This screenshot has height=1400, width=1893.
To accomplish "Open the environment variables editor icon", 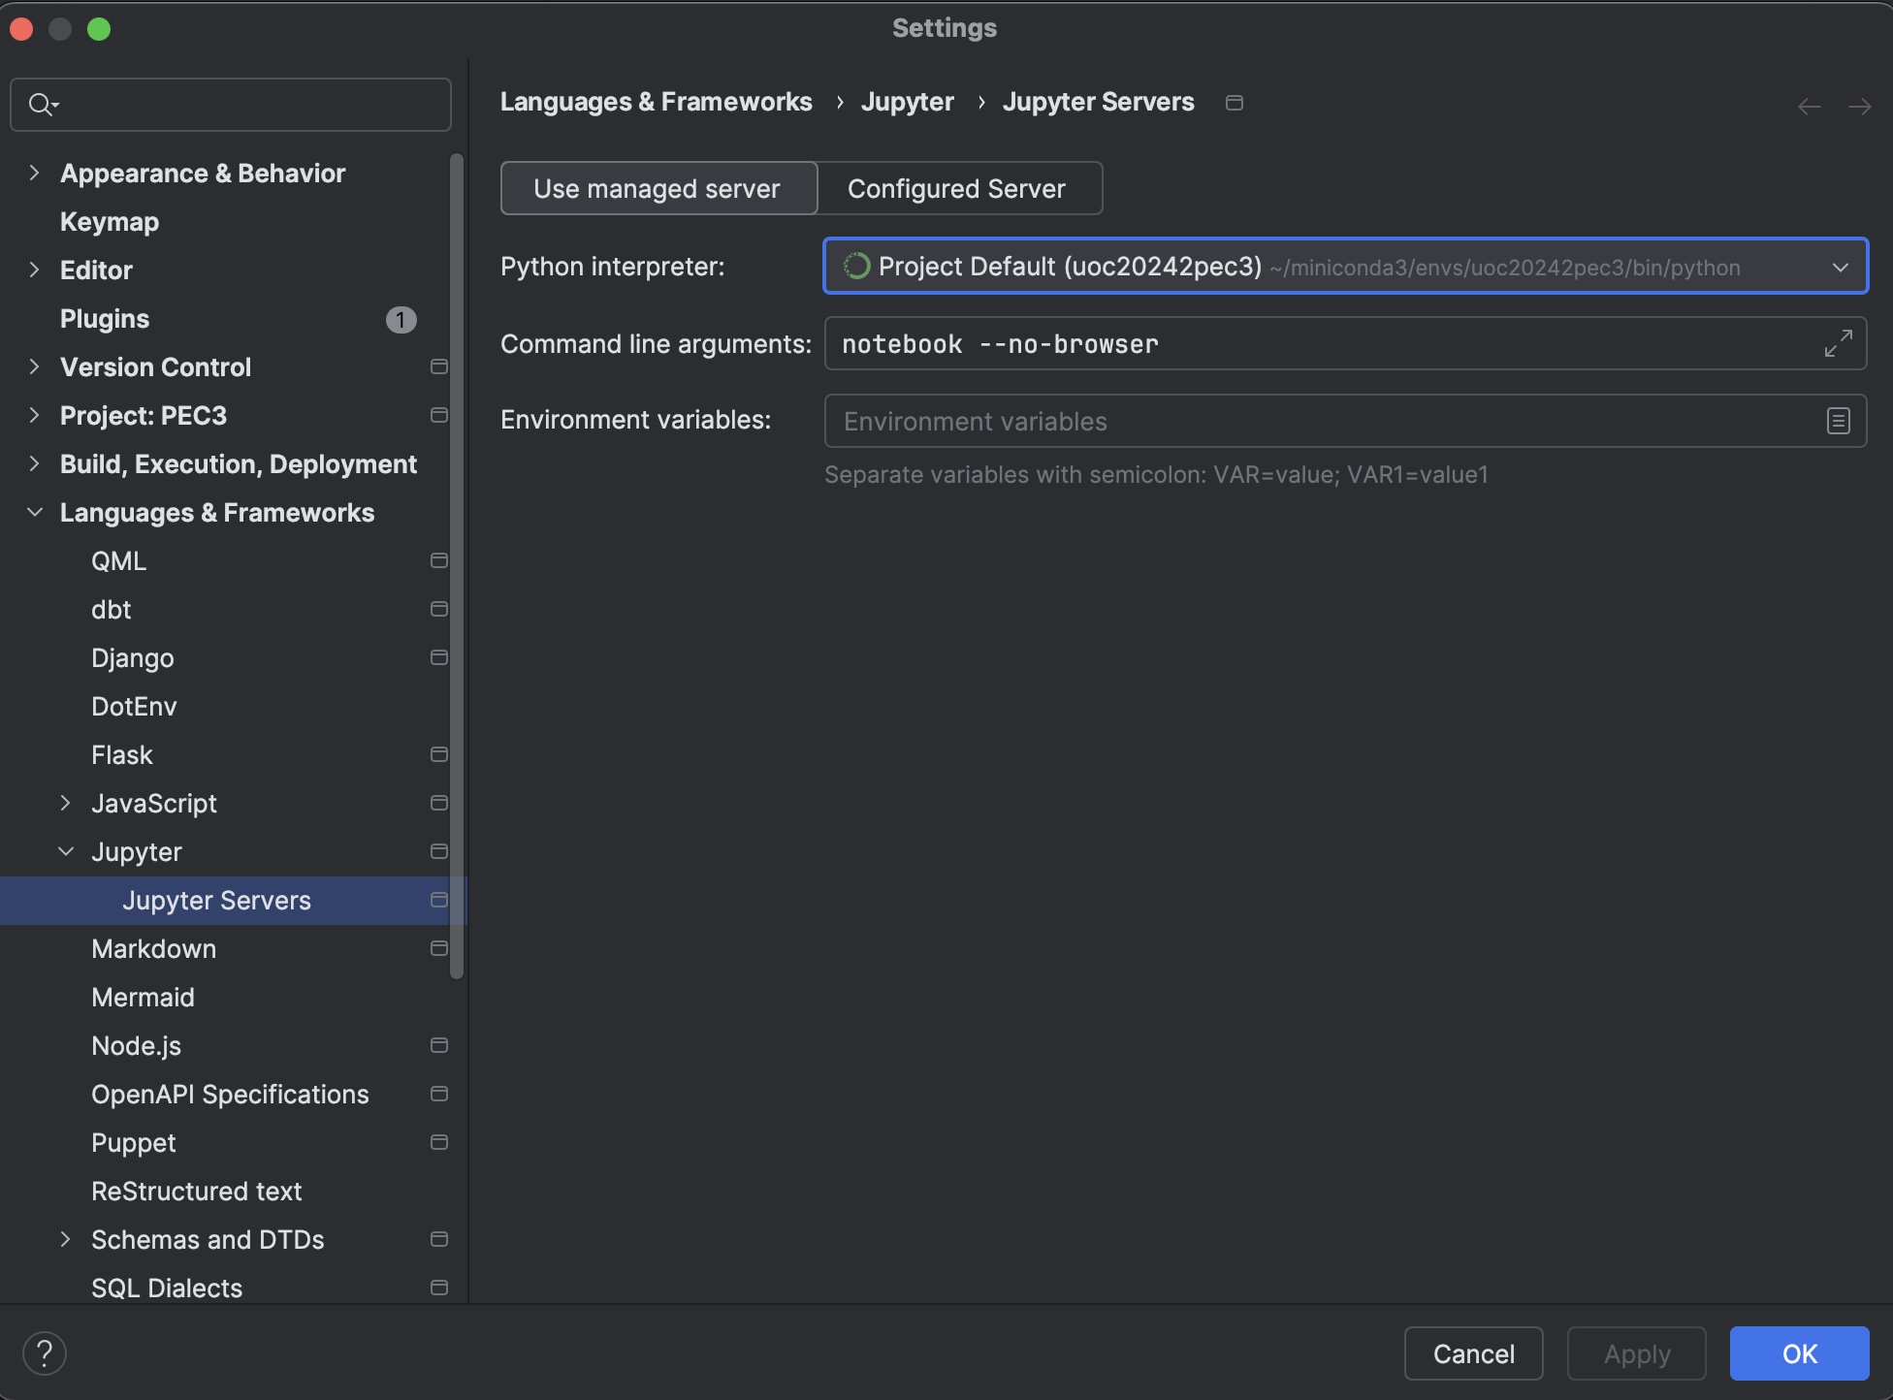I will pyautogui.click(x=1838, y=421).
